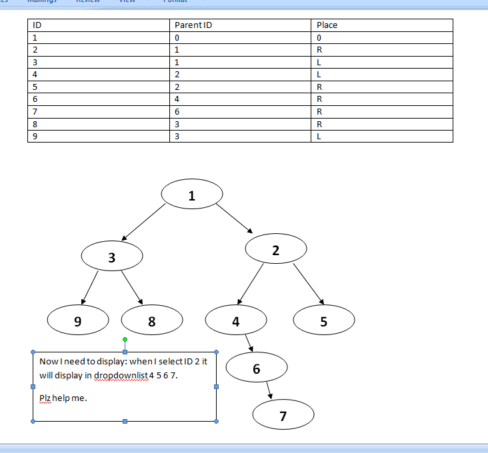The image size is (488, 453).
Task: Click the "ID" column header cell
Action: 99,25
